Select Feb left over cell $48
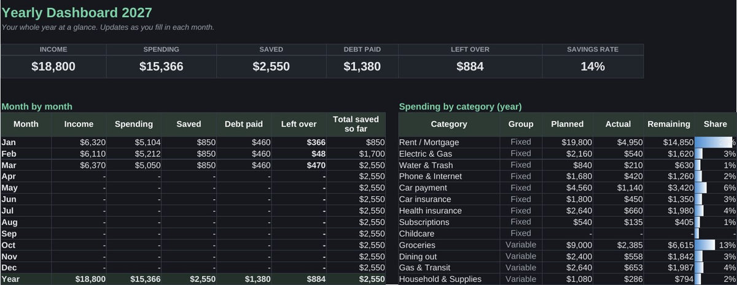737x285 pixels. coord(298,154)
